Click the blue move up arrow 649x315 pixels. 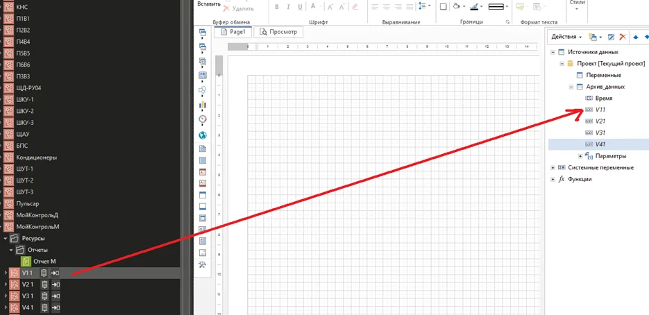point(635,37)
